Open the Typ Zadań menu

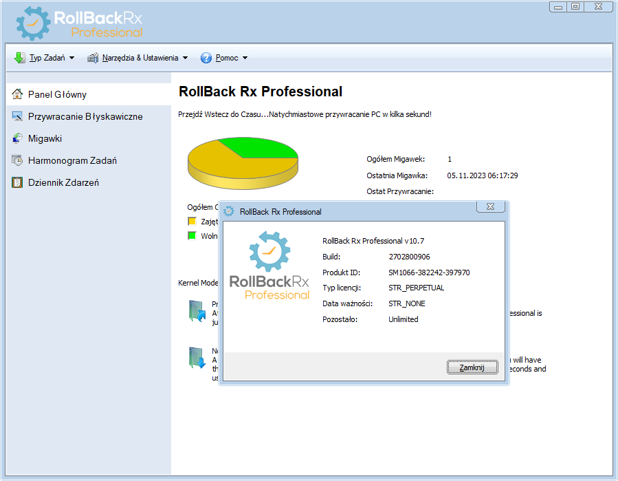47,58
